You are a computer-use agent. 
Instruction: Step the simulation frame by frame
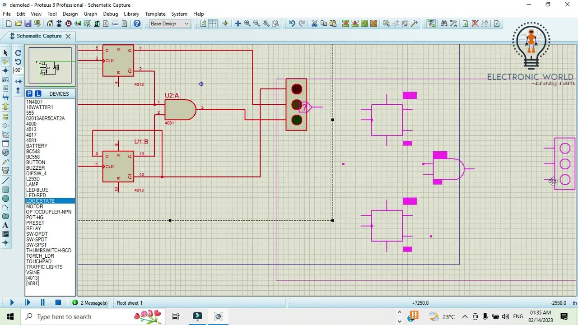tap(28, 303)
